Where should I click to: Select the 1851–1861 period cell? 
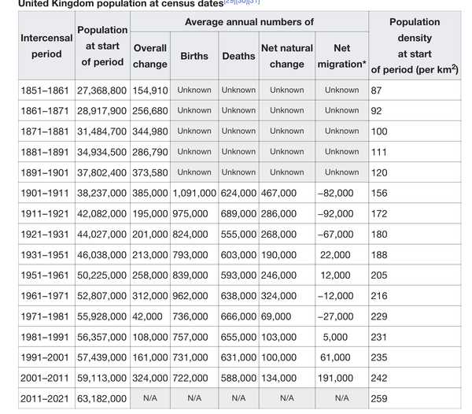click(x=46, y=91)
